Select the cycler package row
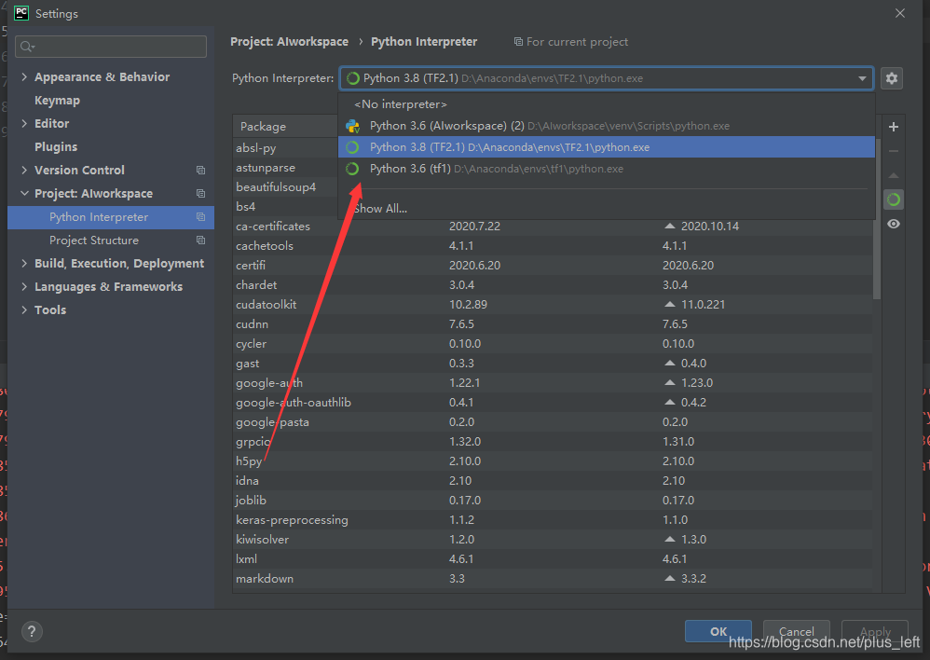 pyautogui.click(x=553, y=344)
